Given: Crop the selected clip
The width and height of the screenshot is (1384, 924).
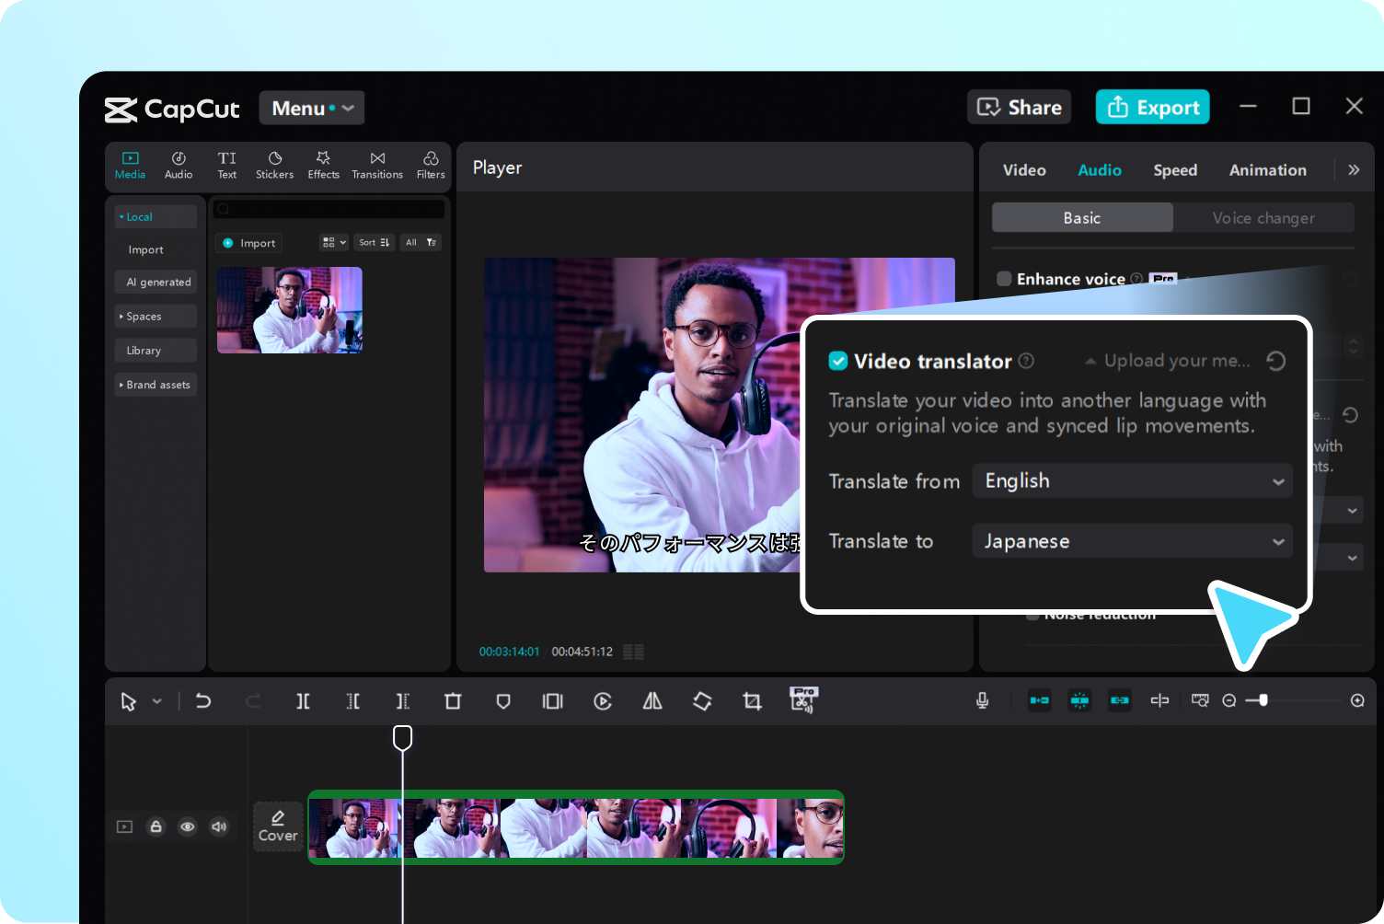Looking at the screenshot, I should point(752,701).
